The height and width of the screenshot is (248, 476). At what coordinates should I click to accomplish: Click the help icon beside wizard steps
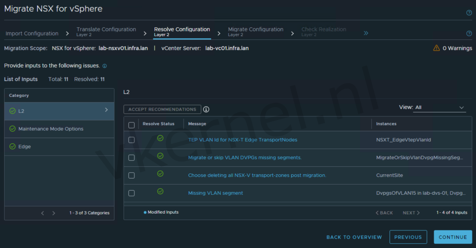click(x=469, y=33)
